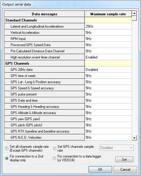Click the Set button
This screenshot has height=176, width=141.
click(124, 159)
